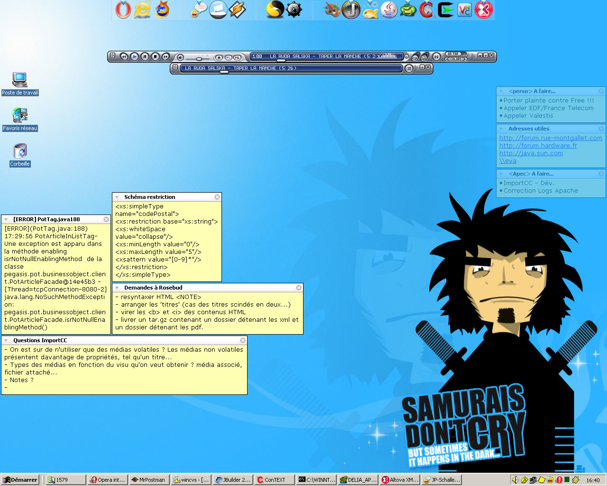Collapse the <Apec> A faire note
Screen dimensions: 607x486
501,174
